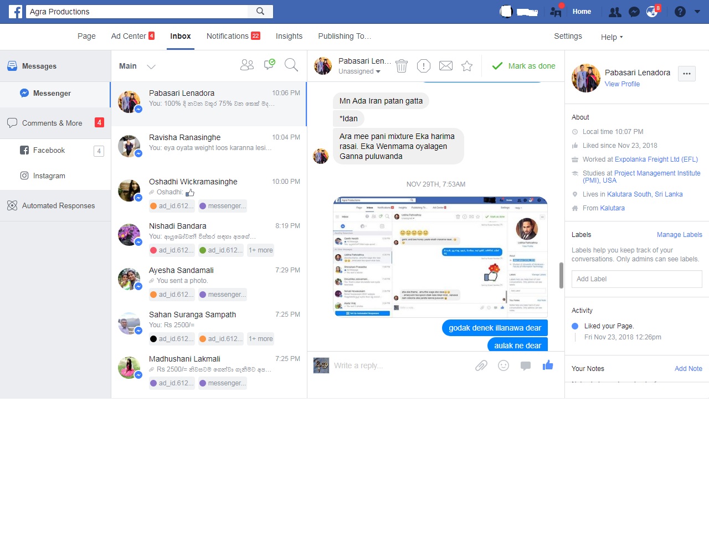This screenshot has height=536, width=709.
Task: Click the Facebook logo icon
Action: click(16, 11)
